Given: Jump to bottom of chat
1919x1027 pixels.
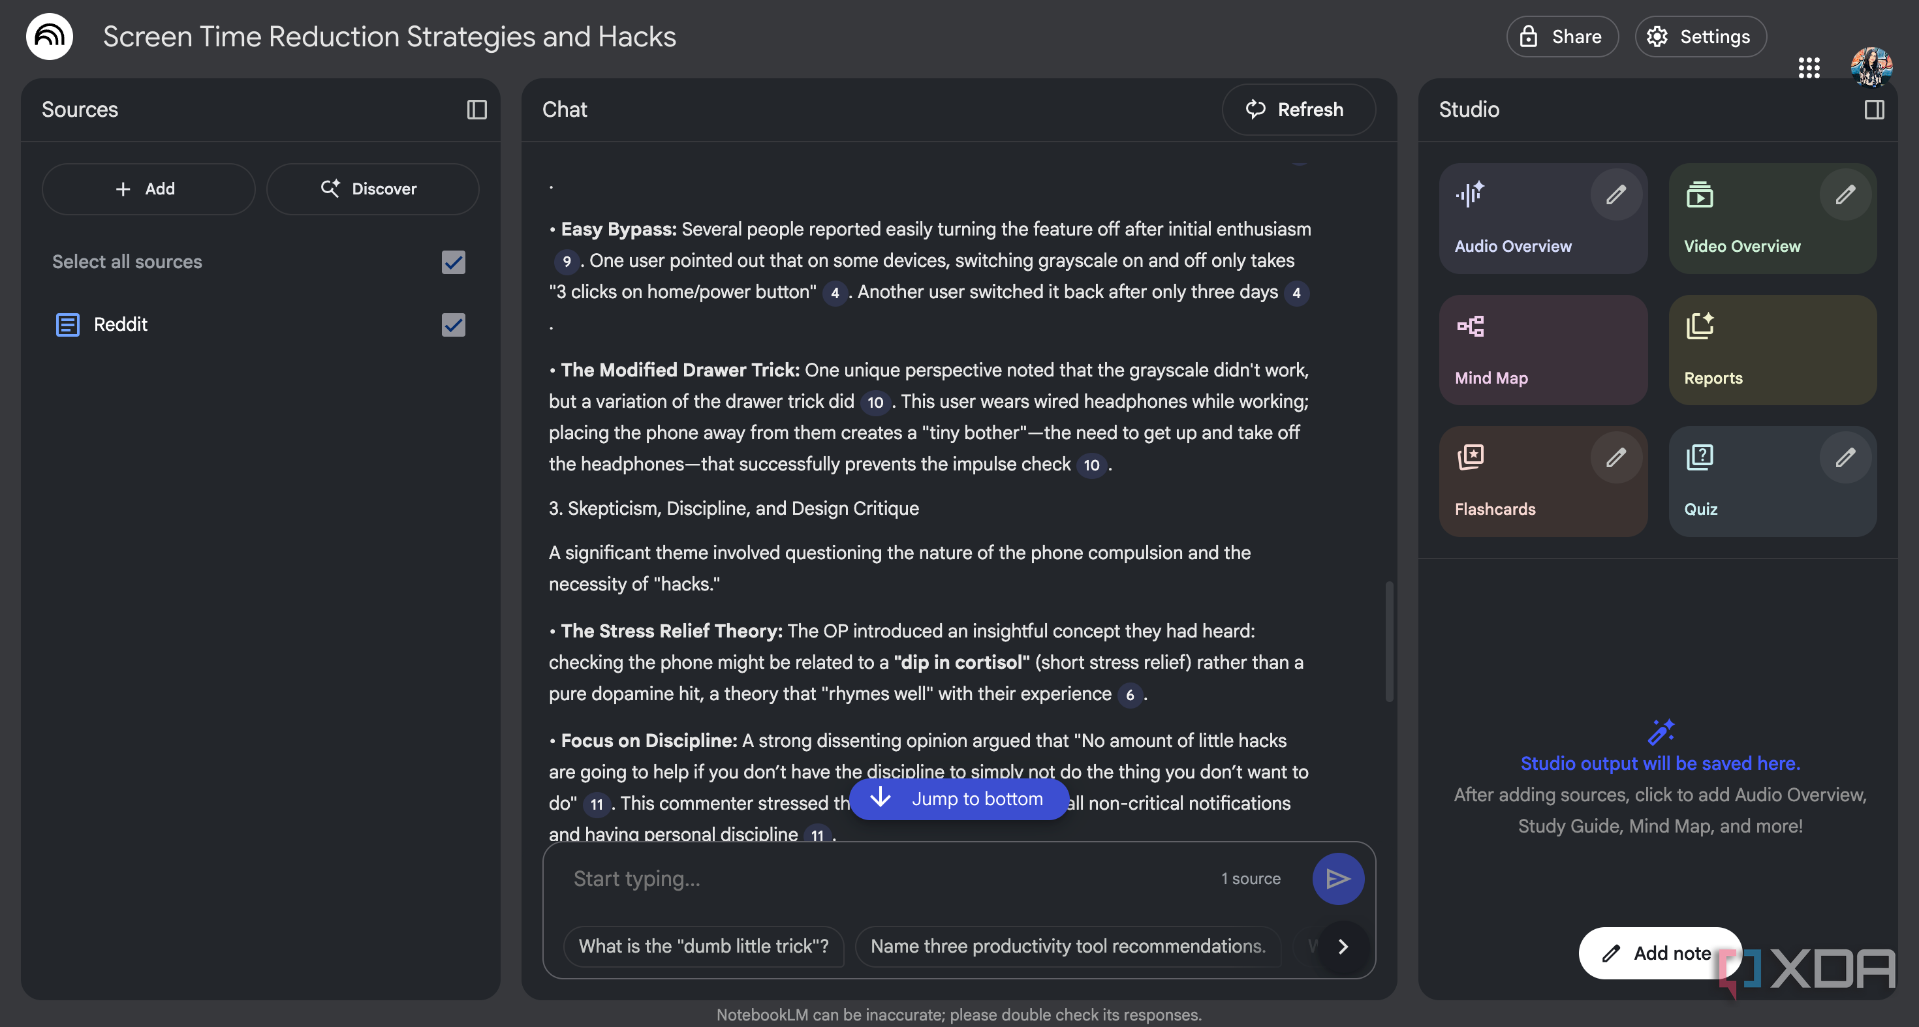Looking at the screenshot, I should coord(959,799).
